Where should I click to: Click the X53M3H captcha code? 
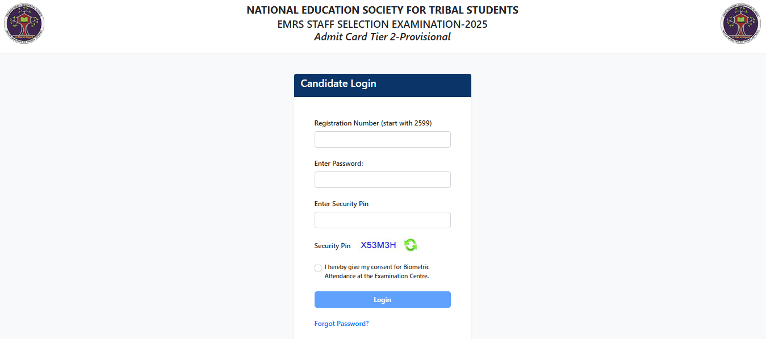[x=378, y=245]
